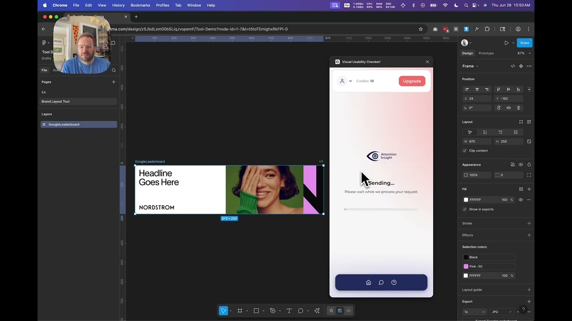Viewport: 572px width, 321px height.
Task: Click the Dev Mode code icon beside Frame
Action: coord(513,66)
